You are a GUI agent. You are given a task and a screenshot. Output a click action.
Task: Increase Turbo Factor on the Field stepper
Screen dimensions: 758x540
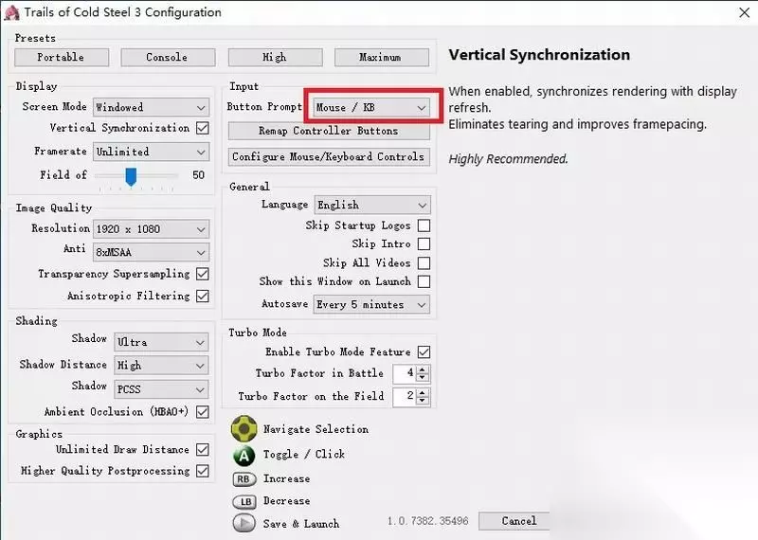423,393
